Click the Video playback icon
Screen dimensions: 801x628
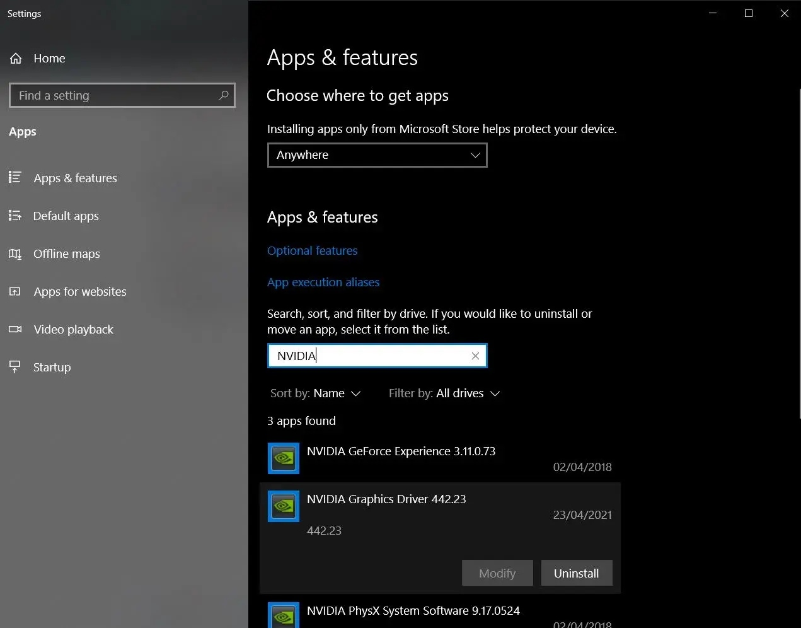click(x=15, y=330)
